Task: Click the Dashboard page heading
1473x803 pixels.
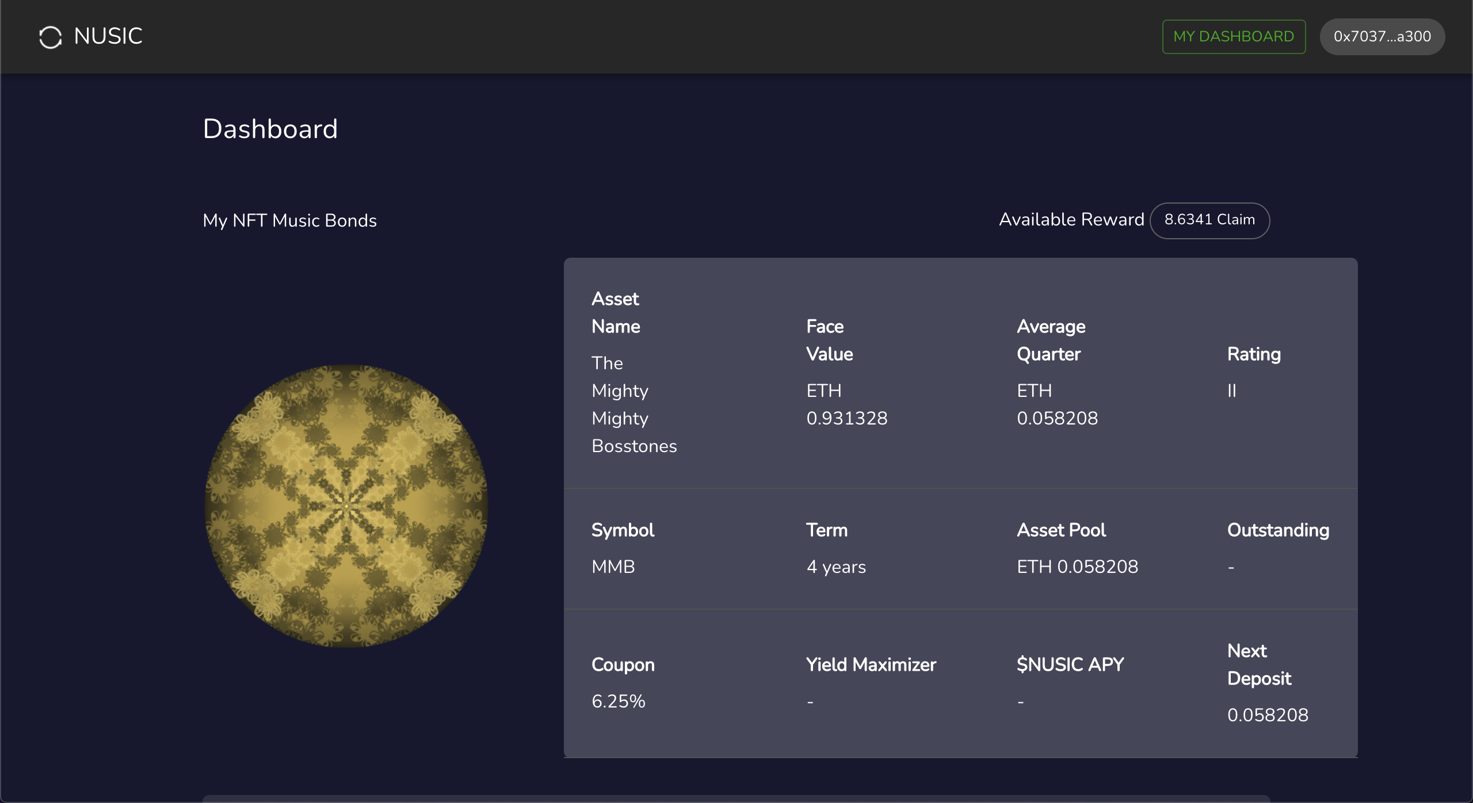Action: coord(270,129)
